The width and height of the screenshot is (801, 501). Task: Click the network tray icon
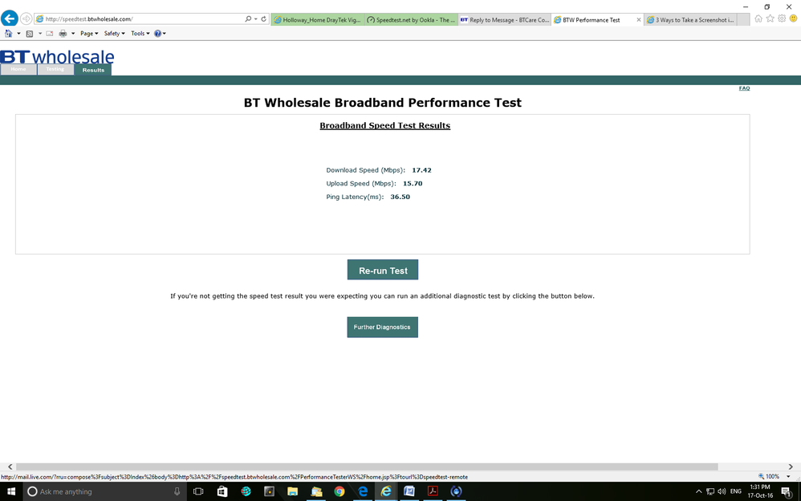coord(710,491)
